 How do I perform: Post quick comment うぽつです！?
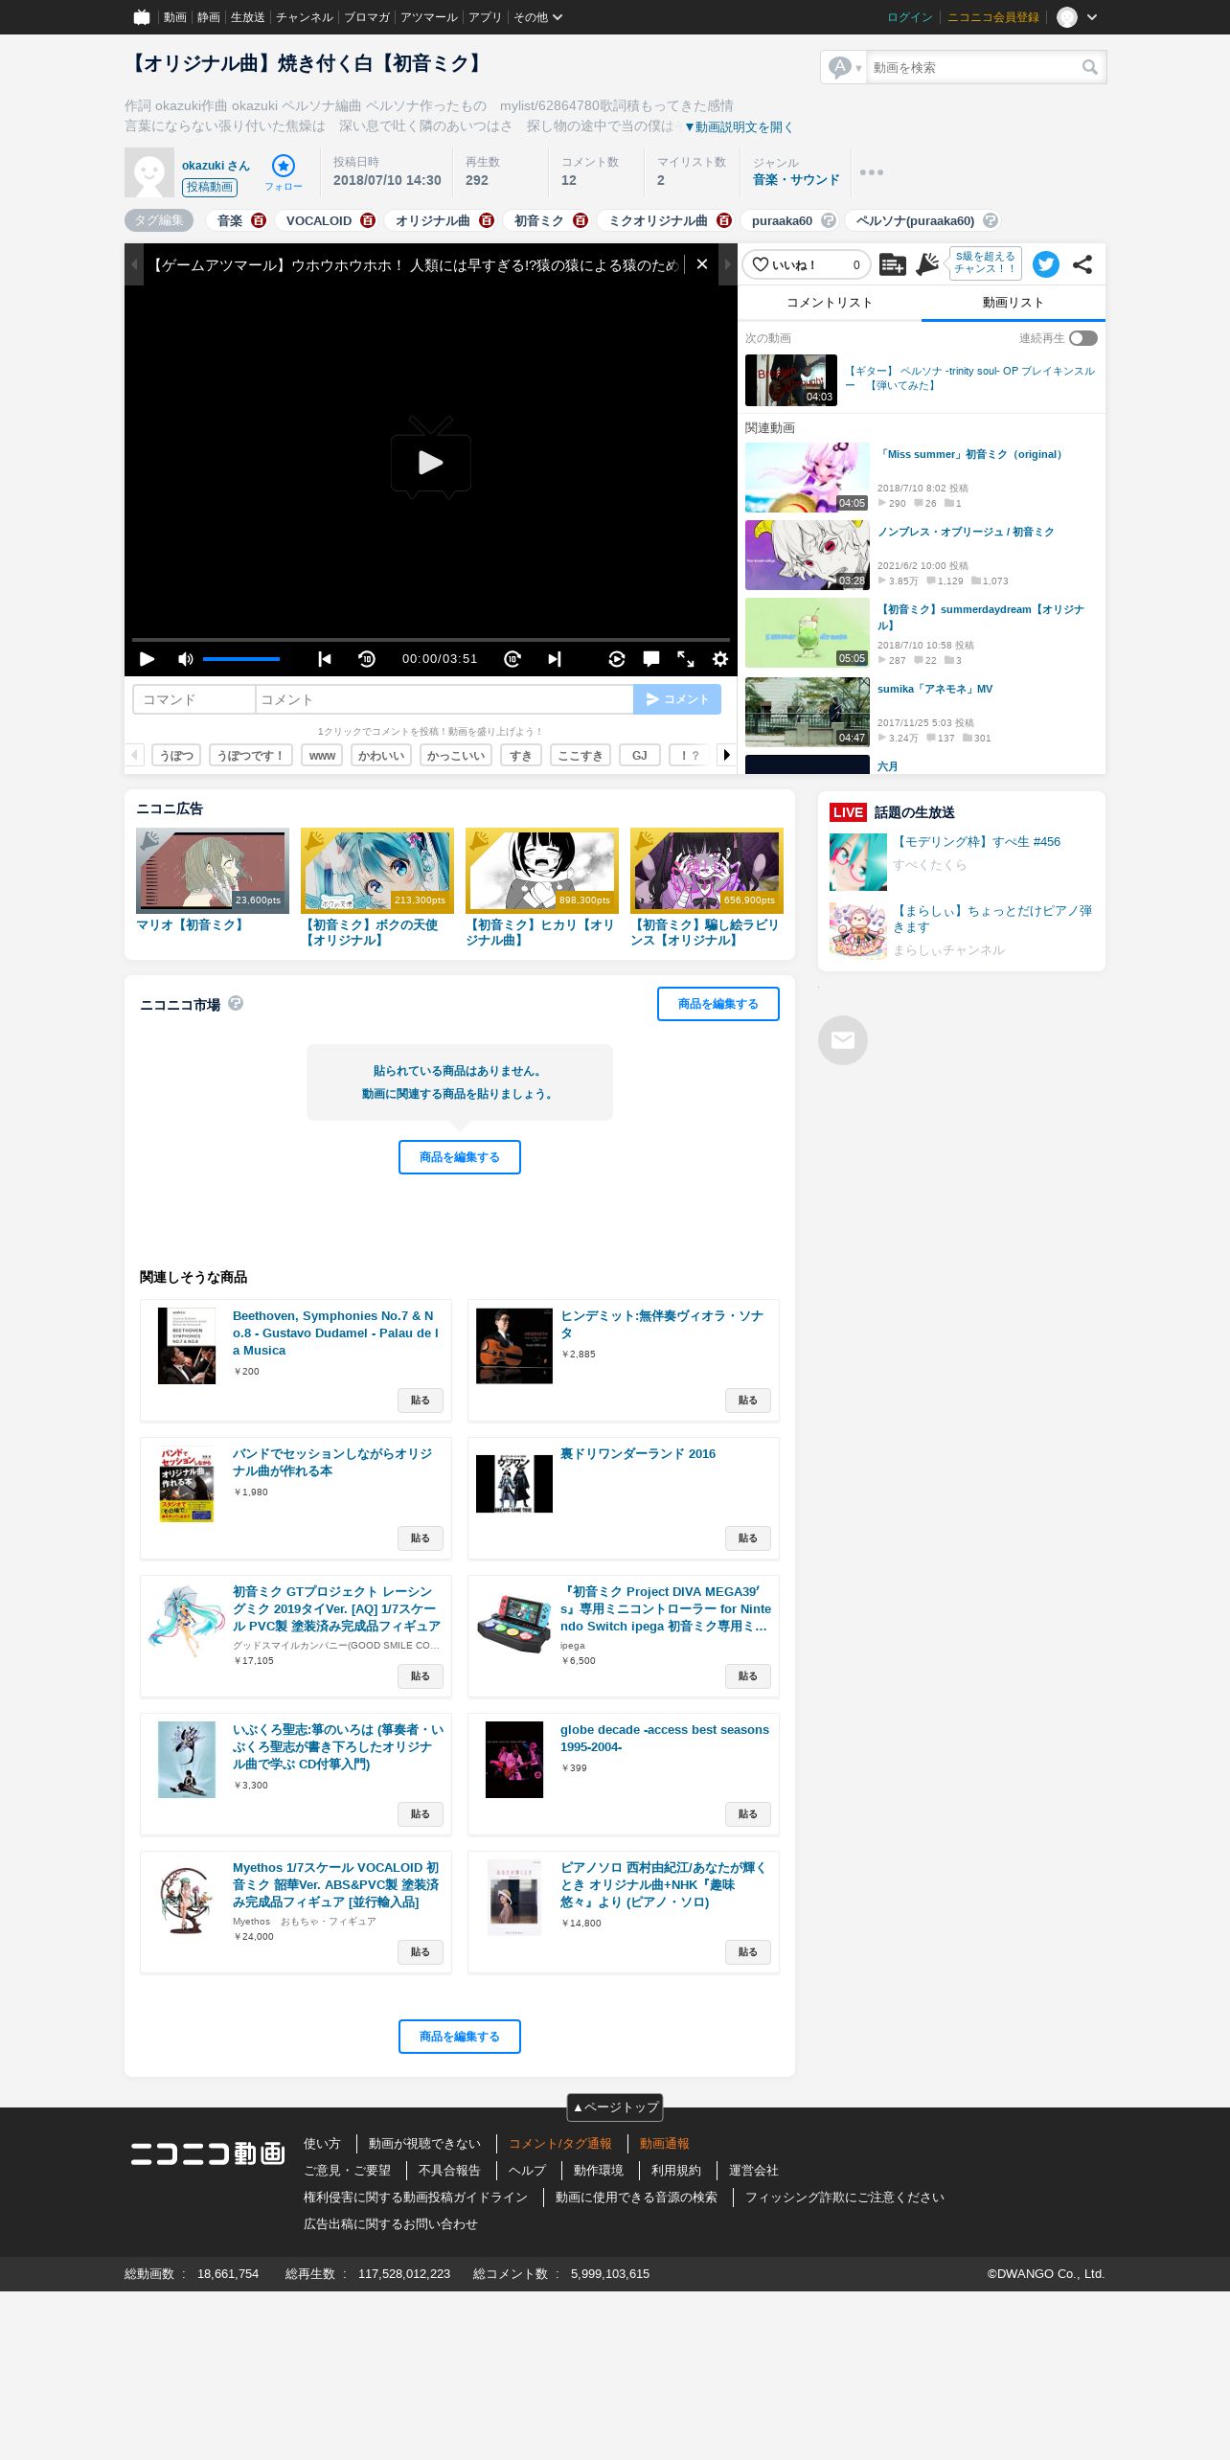coord(251,755)
